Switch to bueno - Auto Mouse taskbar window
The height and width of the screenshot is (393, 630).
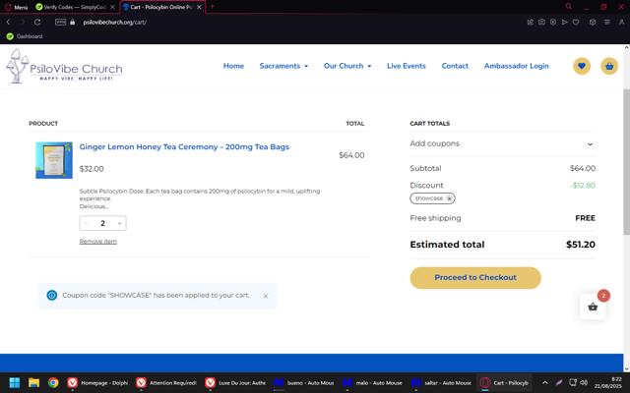tap(304, 382)
